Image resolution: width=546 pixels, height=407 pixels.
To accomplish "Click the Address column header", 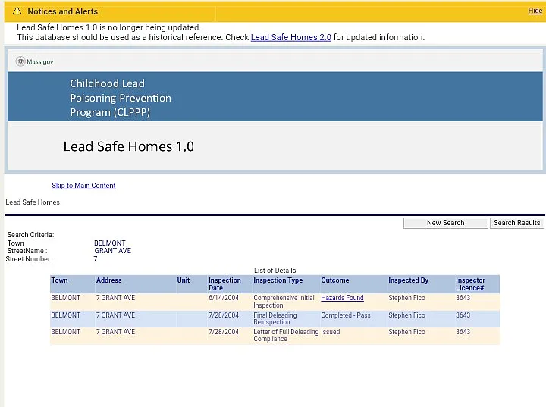I will (108, 280).
